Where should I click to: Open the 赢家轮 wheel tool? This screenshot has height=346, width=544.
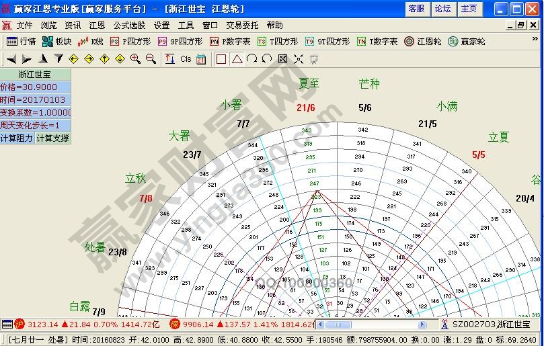(466, 42)
